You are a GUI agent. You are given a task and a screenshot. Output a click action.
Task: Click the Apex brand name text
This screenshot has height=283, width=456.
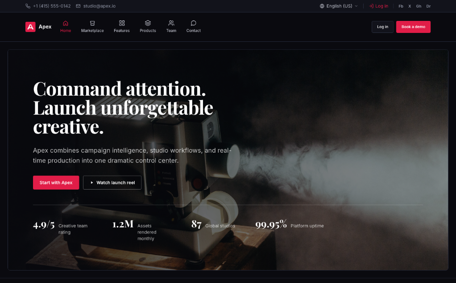(x=45, y=27)
